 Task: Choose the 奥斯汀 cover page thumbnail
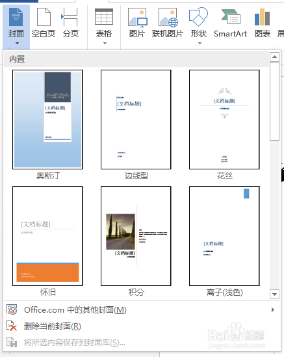47,119
